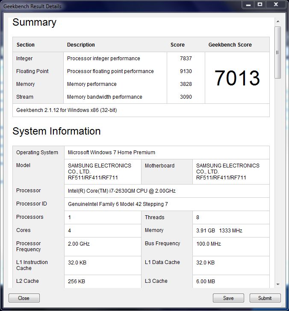Image resolution: width=289 pixels, height=311 pixels.
Task: Click the L1 Data Cache value 32.0 KB
Action: click(205, 263)
